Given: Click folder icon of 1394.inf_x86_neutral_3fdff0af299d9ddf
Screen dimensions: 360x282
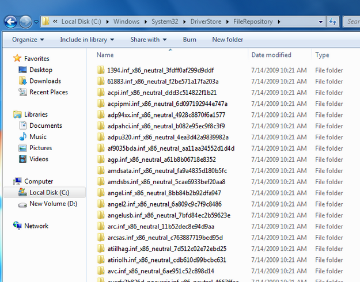Looking at the screenshot, I should pyautogui.click(x=101, y=70).
